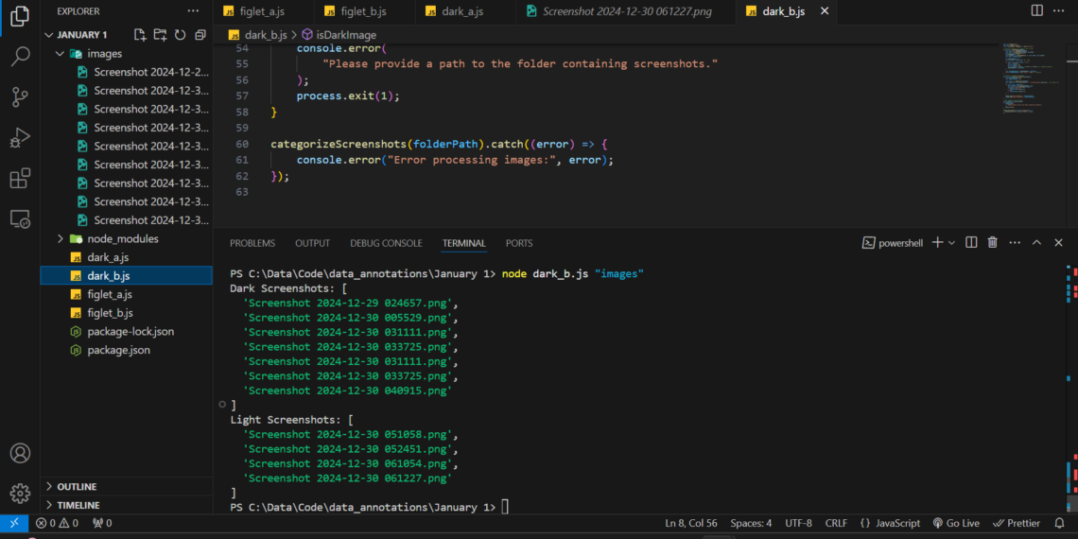This screenshot has width=1078, height=539.
Task: Show forwarded ports status indicator
Action: (102, 523)
